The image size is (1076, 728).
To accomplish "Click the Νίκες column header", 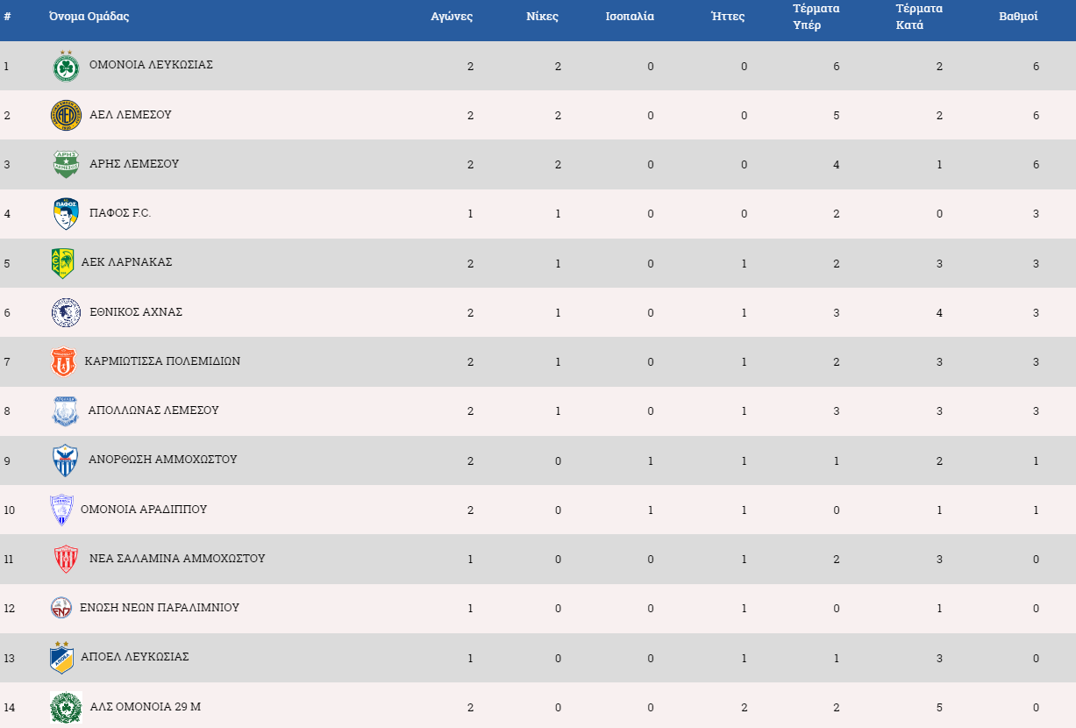I will point(542,17).
